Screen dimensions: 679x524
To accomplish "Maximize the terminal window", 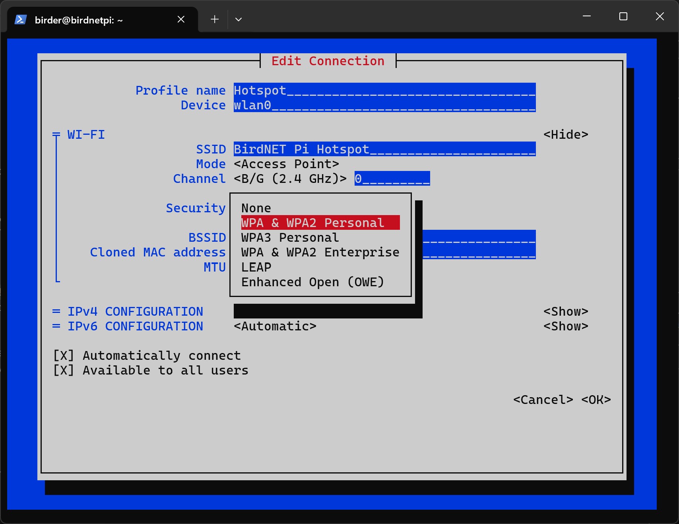I will [x=623, y=16].
